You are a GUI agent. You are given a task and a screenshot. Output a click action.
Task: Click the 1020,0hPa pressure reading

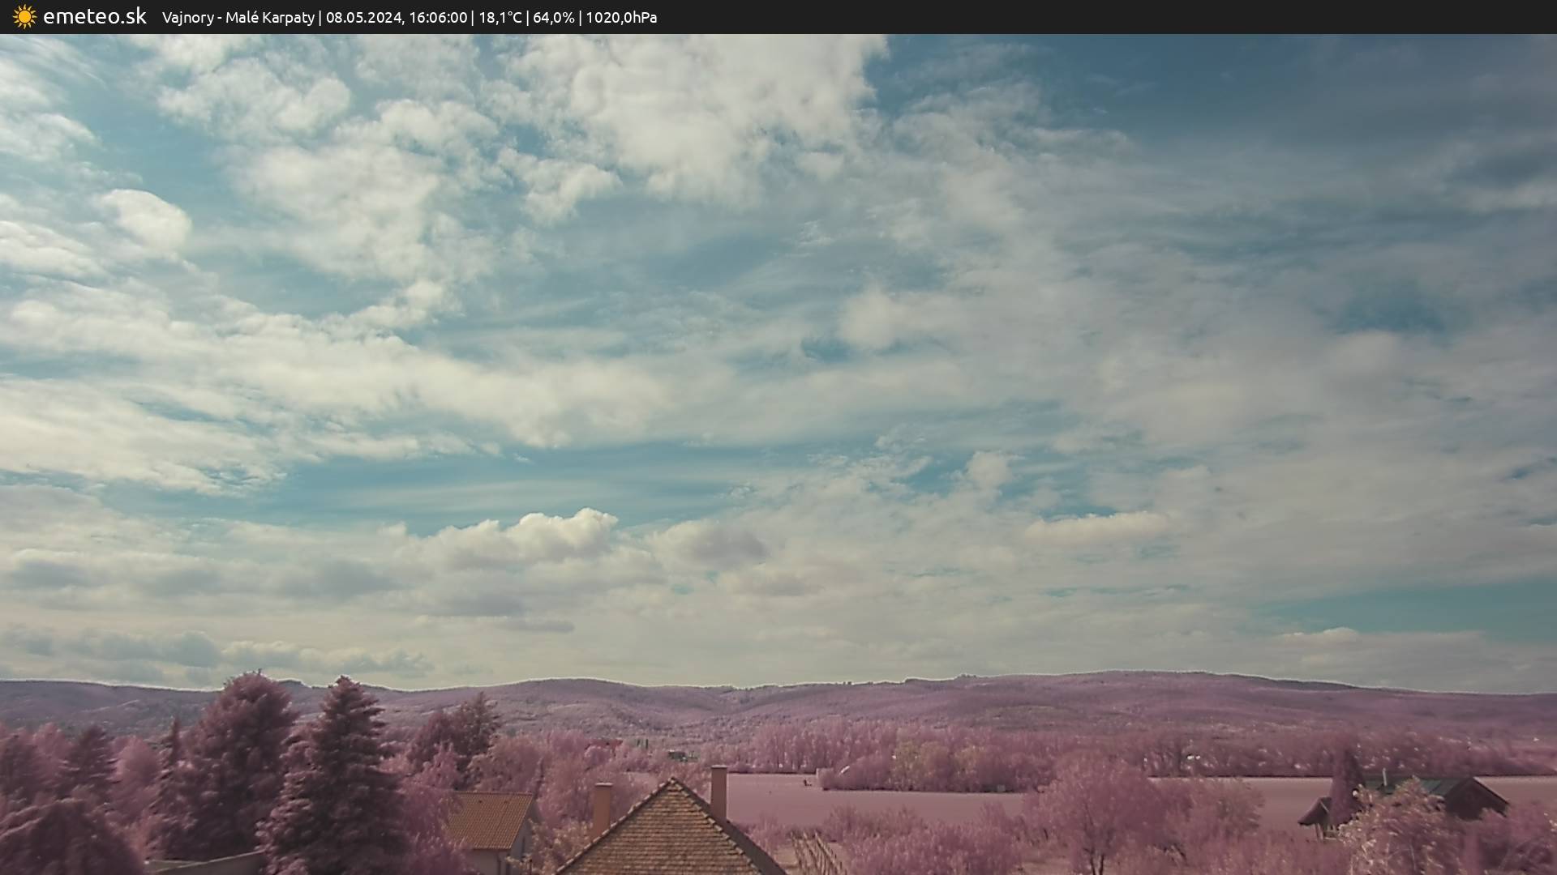pyautogui.click(x=621, y=18)
